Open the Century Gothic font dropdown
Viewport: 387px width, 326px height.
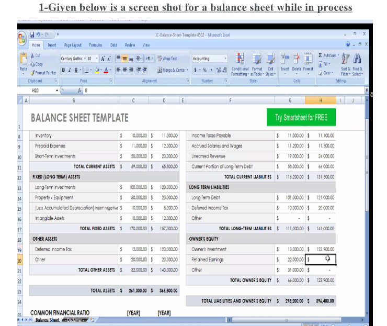click(85, 59)
